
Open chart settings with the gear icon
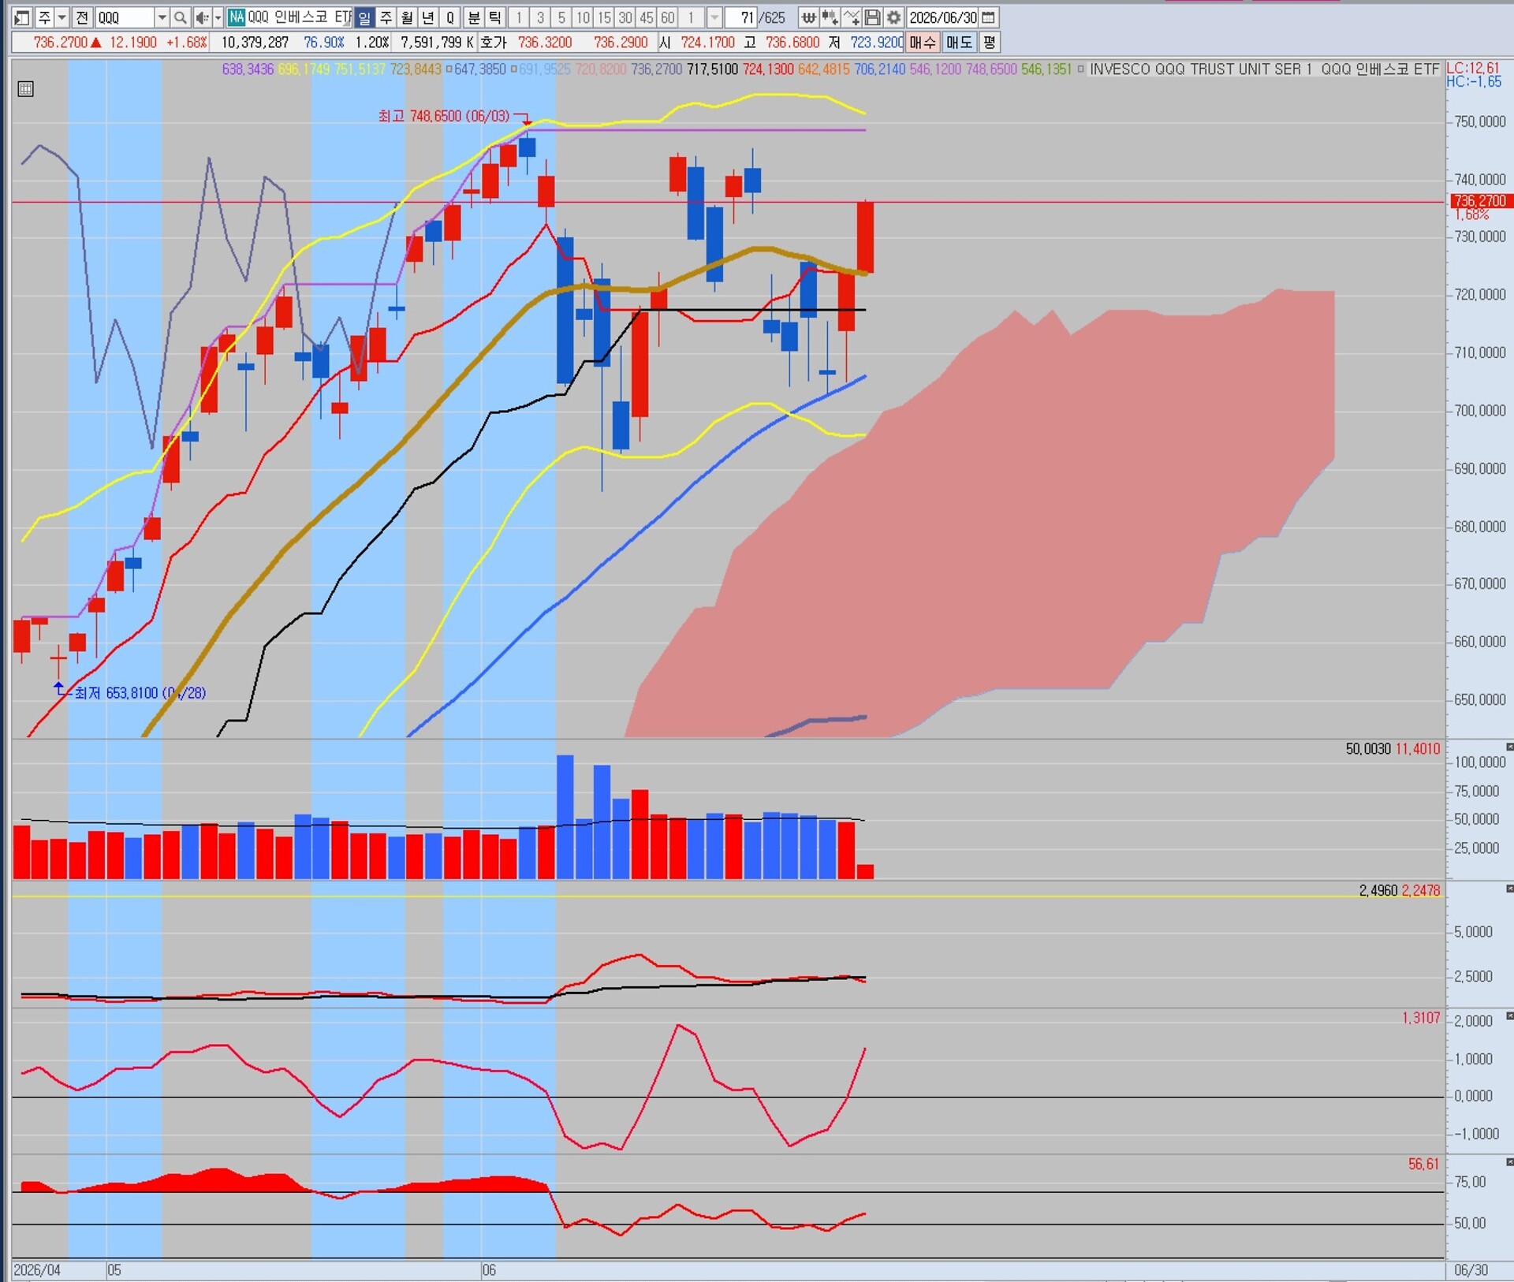pos(893,17)
